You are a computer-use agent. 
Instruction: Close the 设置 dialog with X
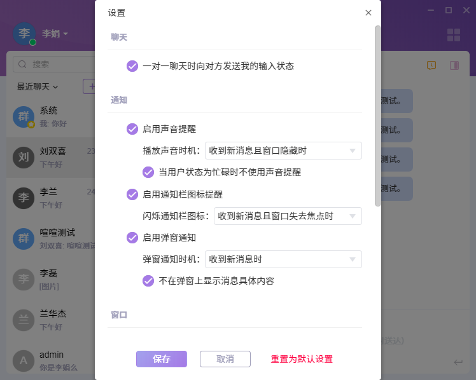point(368,13)
